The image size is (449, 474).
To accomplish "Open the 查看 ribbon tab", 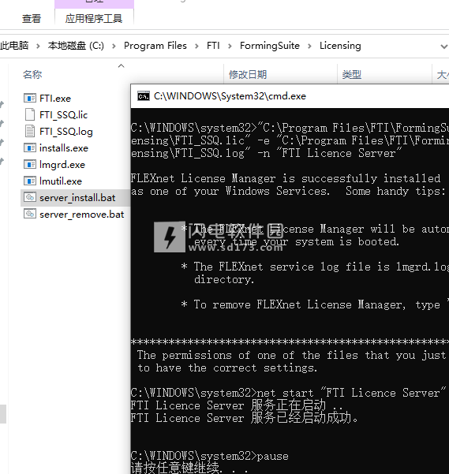I will (31, 18).
